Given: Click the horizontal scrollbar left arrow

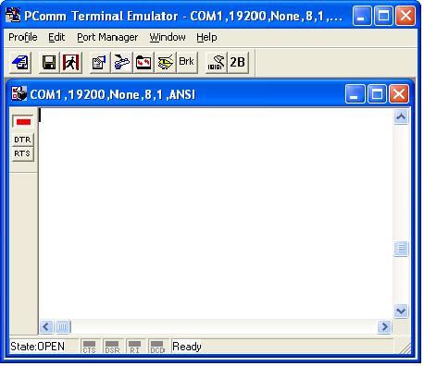Looking at the screenshot, I should click(x=46, y=326).
